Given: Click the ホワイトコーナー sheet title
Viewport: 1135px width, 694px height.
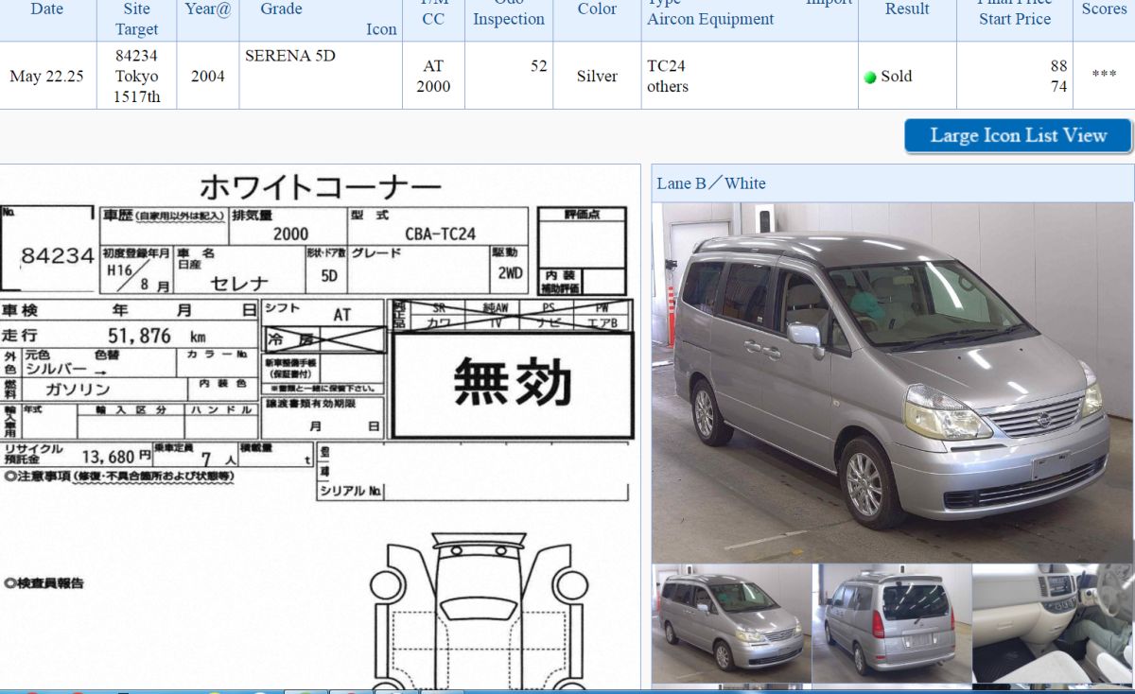Looking at the screenshot, I should coord(320,186).
